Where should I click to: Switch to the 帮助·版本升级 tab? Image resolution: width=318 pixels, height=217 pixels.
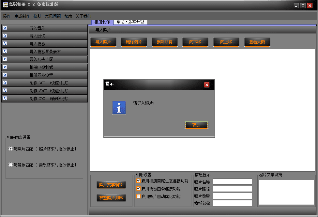click(130, 22)
